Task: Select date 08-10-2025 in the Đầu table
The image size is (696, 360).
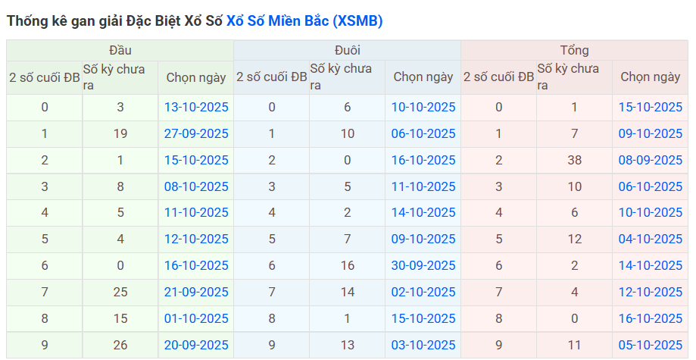Action: tap(196, 186)
